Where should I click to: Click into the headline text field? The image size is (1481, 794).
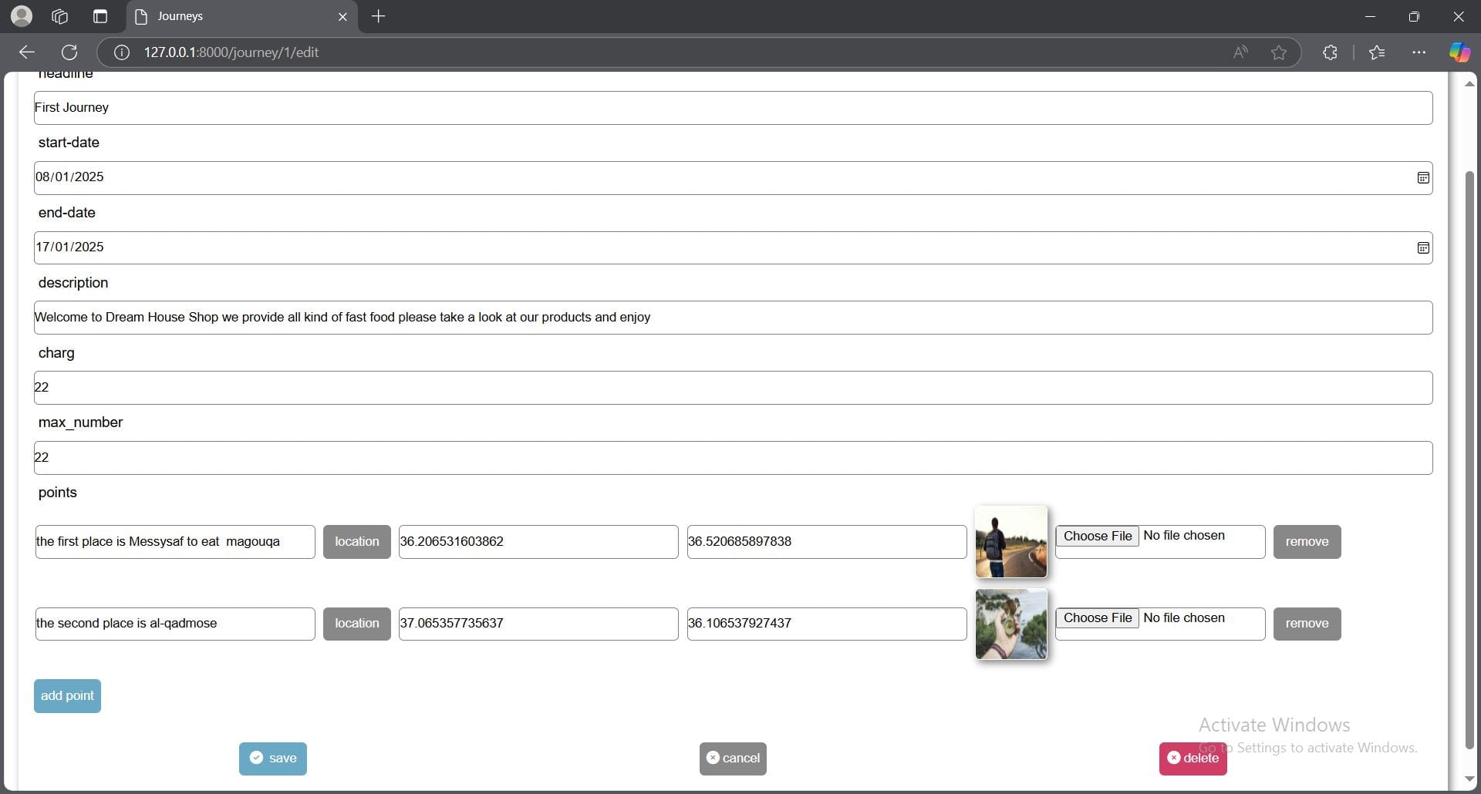[733, 108]
